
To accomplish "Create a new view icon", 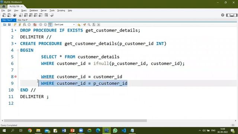I will click(x=30, y=15).
